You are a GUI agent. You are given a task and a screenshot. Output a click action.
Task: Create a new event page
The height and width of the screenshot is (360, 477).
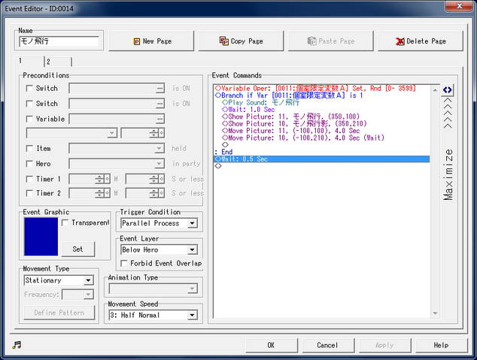(151, 41)
